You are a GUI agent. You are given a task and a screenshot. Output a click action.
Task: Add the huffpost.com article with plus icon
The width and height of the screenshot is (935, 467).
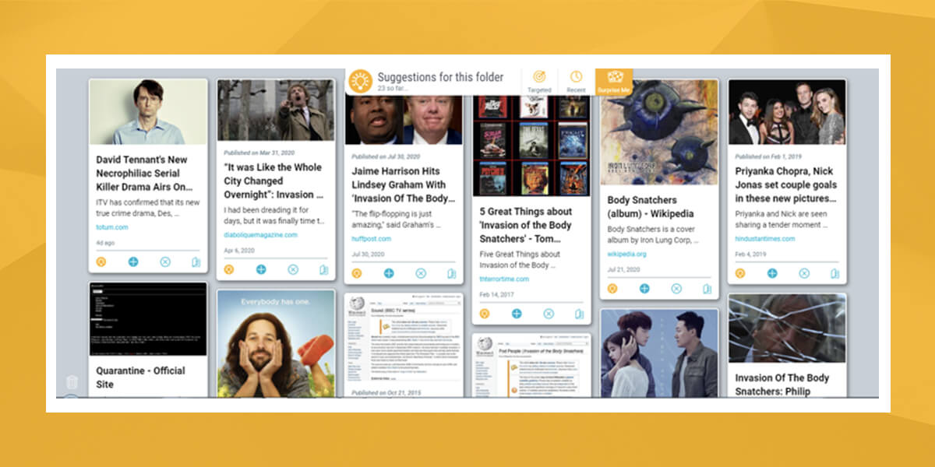(x=389, y=273)
